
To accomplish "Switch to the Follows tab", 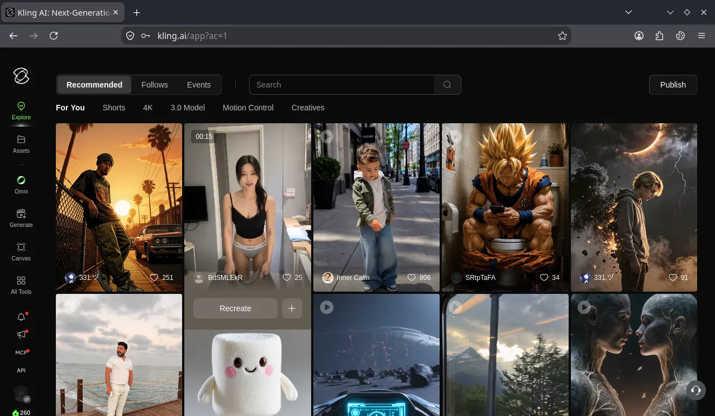I will tap(155, 85).
